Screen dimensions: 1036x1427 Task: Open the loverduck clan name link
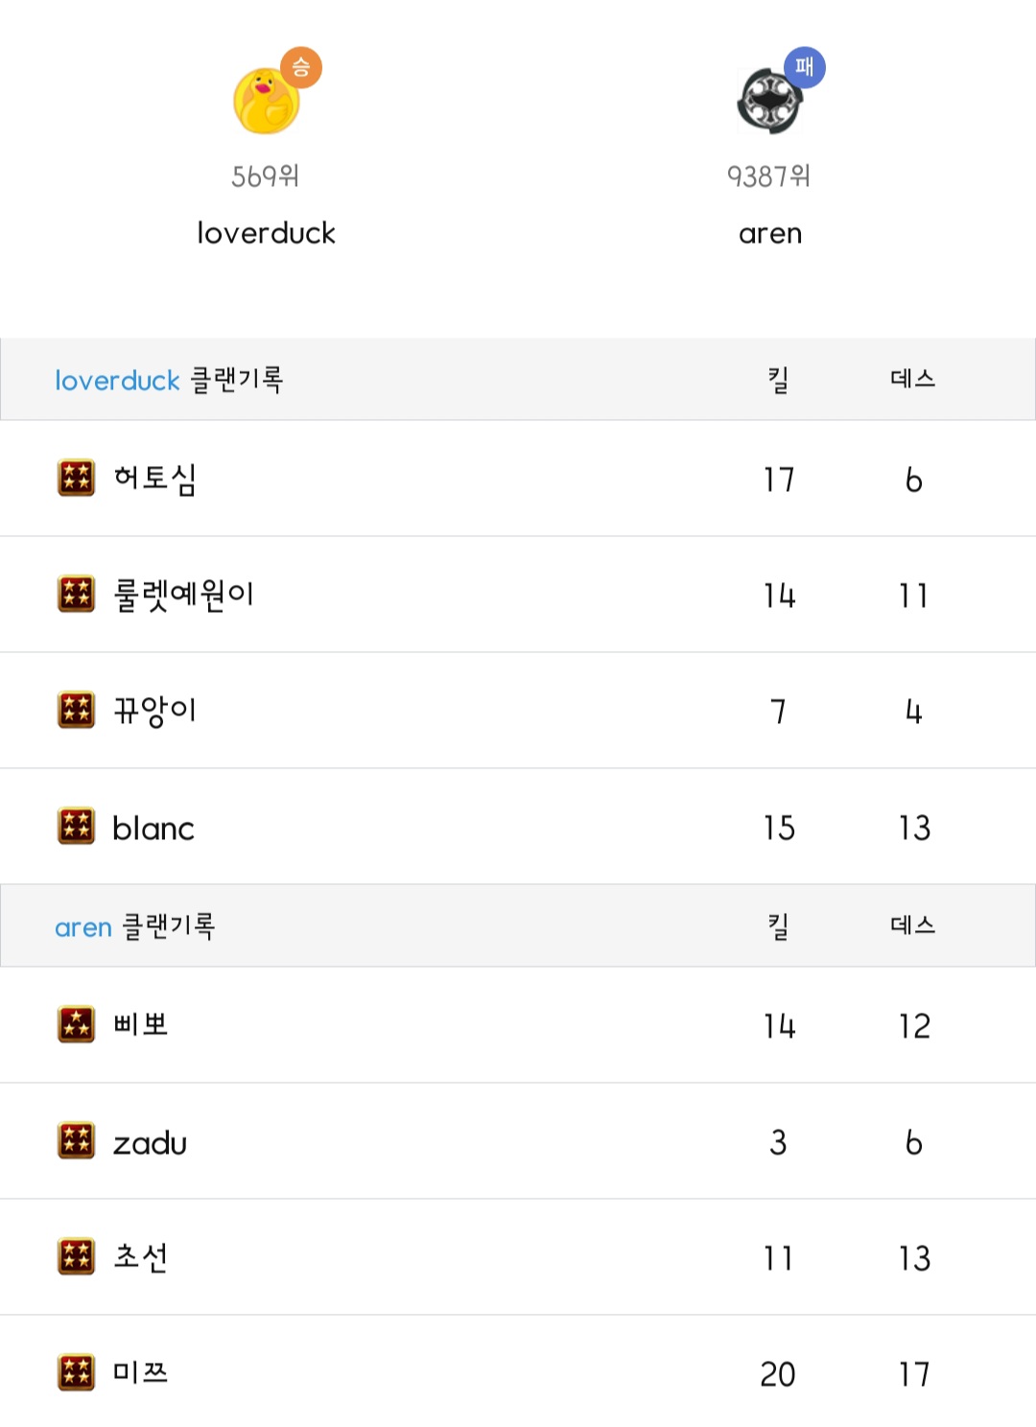266,233
